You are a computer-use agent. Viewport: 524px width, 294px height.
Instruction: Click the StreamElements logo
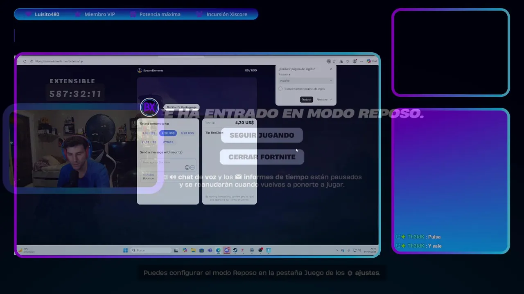[150, 70]
